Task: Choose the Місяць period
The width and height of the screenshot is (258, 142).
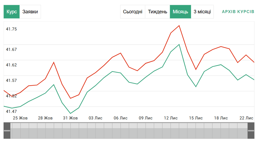Action: (x=180, y=12)
